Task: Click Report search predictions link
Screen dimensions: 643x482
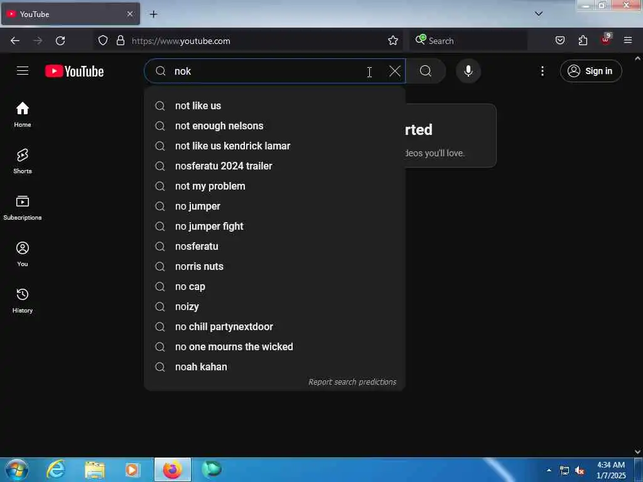Action: point(352,382)
